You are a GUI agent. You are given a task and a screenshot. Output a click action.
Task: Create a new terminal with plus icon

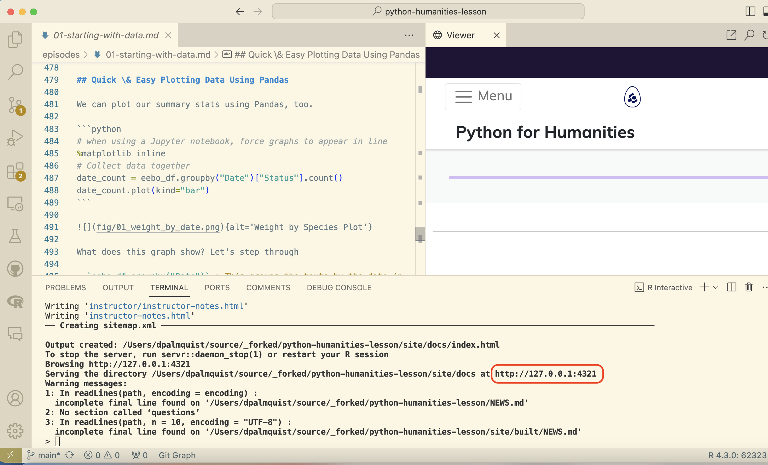[x=704, y=287]
